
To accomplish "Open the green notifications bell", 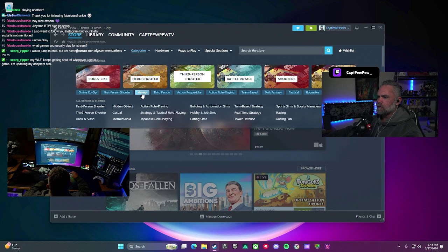I will point(311,28).
